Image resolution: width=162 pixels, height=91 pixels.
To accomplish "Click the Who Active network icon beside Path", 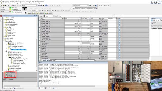I will click(97, 8).
